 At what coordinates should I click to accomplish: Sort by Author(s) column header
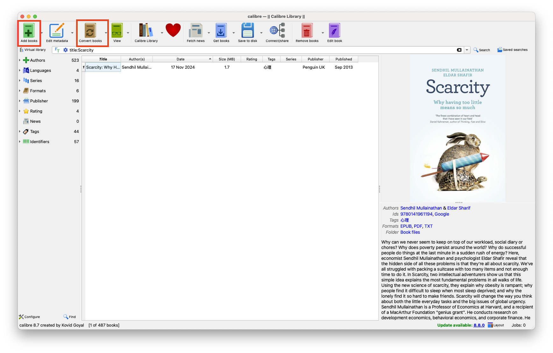click(x=137, y=59)
